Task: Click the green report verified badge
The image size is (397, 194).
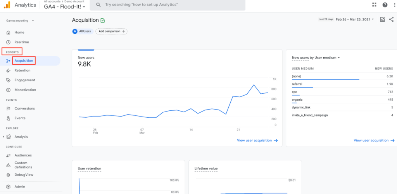Action: (x=102, y=20)
